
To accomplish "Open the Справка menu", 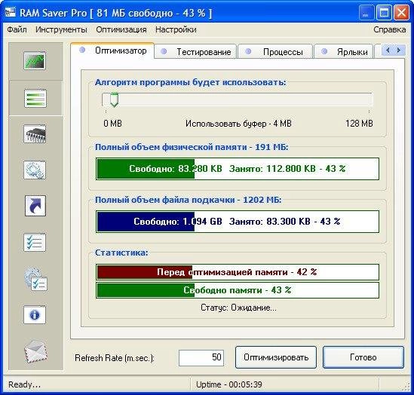I will pyautogui.click(x=389, y=29).
